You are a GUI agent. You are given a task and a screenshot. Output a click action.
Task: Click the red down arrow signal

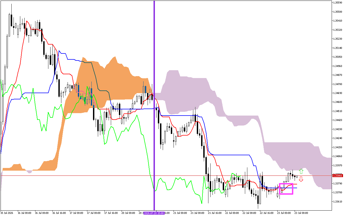click(x=301, y=179)
